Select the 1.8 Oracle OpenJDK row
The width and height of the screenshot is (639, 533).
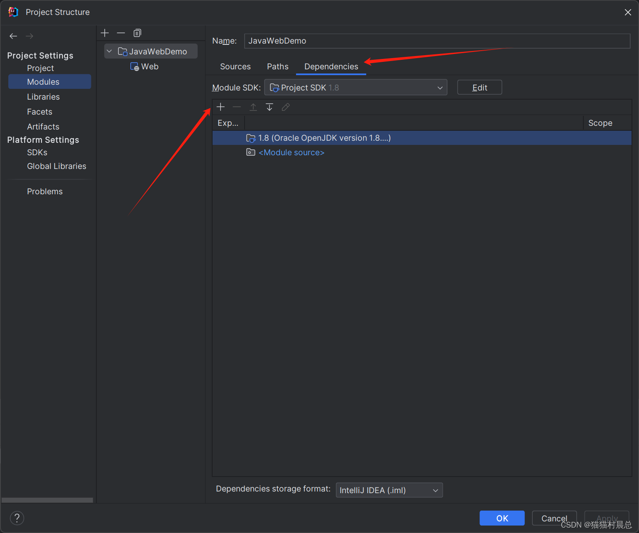tap(422, 138)
